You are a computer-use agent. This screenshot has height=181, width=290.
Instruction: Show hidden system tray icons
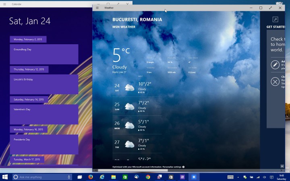(x=238, y=177)
